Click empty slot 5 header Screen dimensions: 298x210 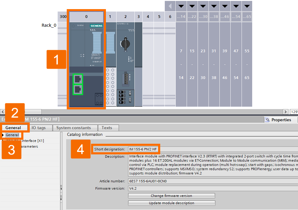coord(159,17)
